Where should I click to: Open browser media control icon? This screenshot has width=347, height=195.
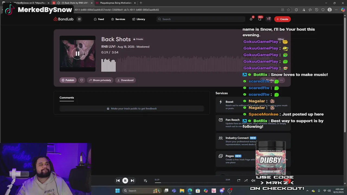(304, 10)
